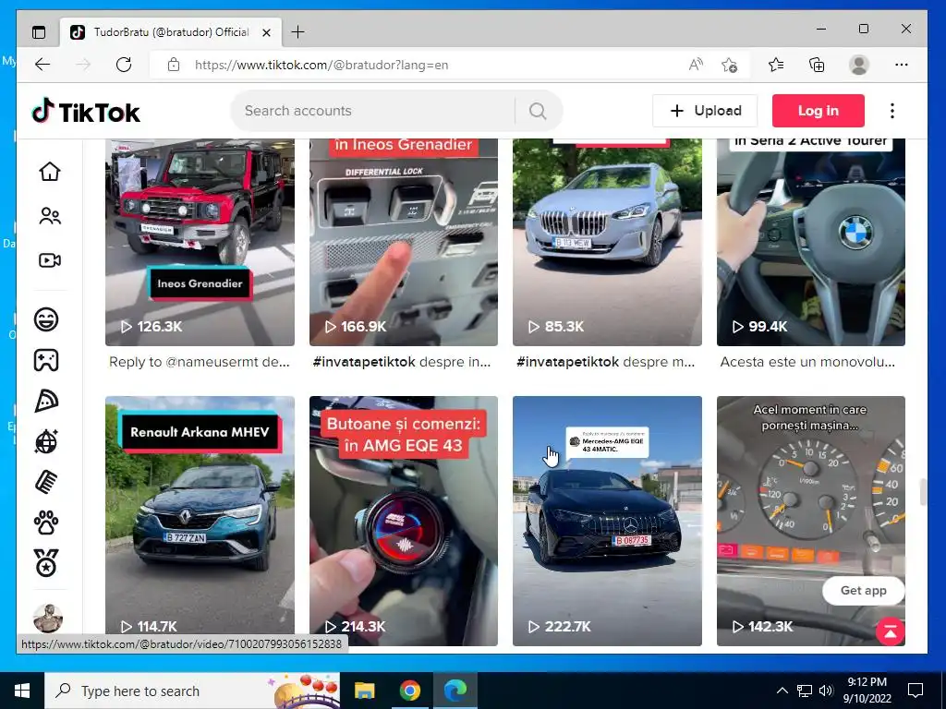Show hidden system tray icons
The image size is (946, 709).
(782, 691)
